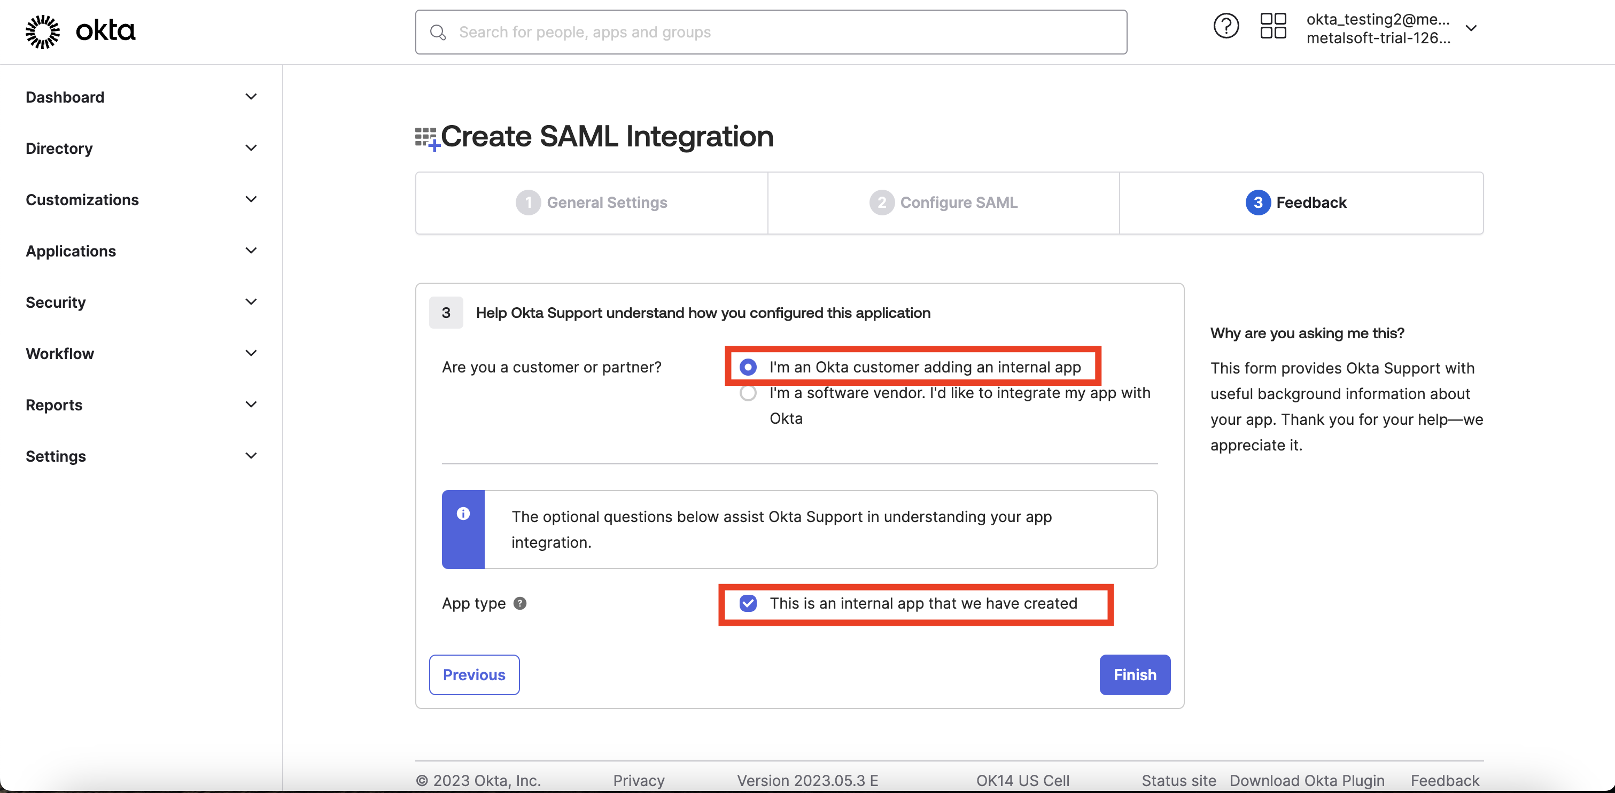
Task: Click the Okta logo icon
Action: tap(43, 32)
